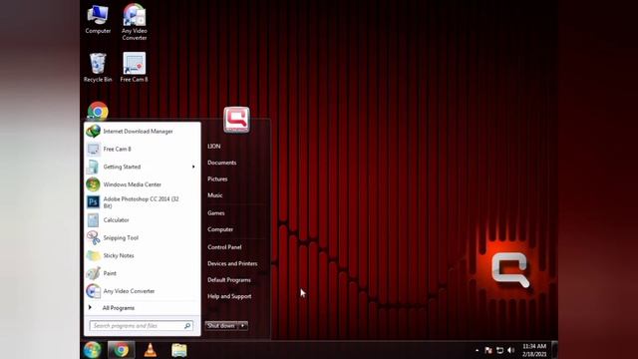Open Help and Support
638x359 pixels.
(229, 296)
